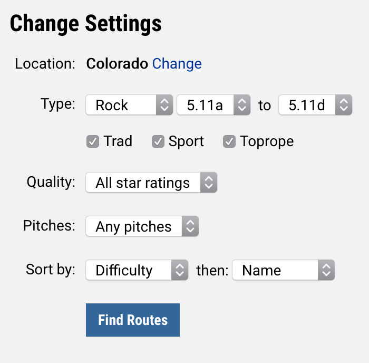Click the Sport checkbox label text
Viewport: 369px width, 363px height.
tap(186, 141)
